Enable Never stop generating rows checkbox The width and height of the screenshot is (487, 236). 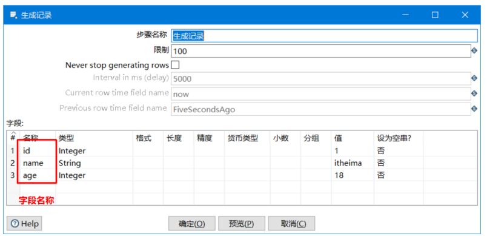[x=176, y=65]
